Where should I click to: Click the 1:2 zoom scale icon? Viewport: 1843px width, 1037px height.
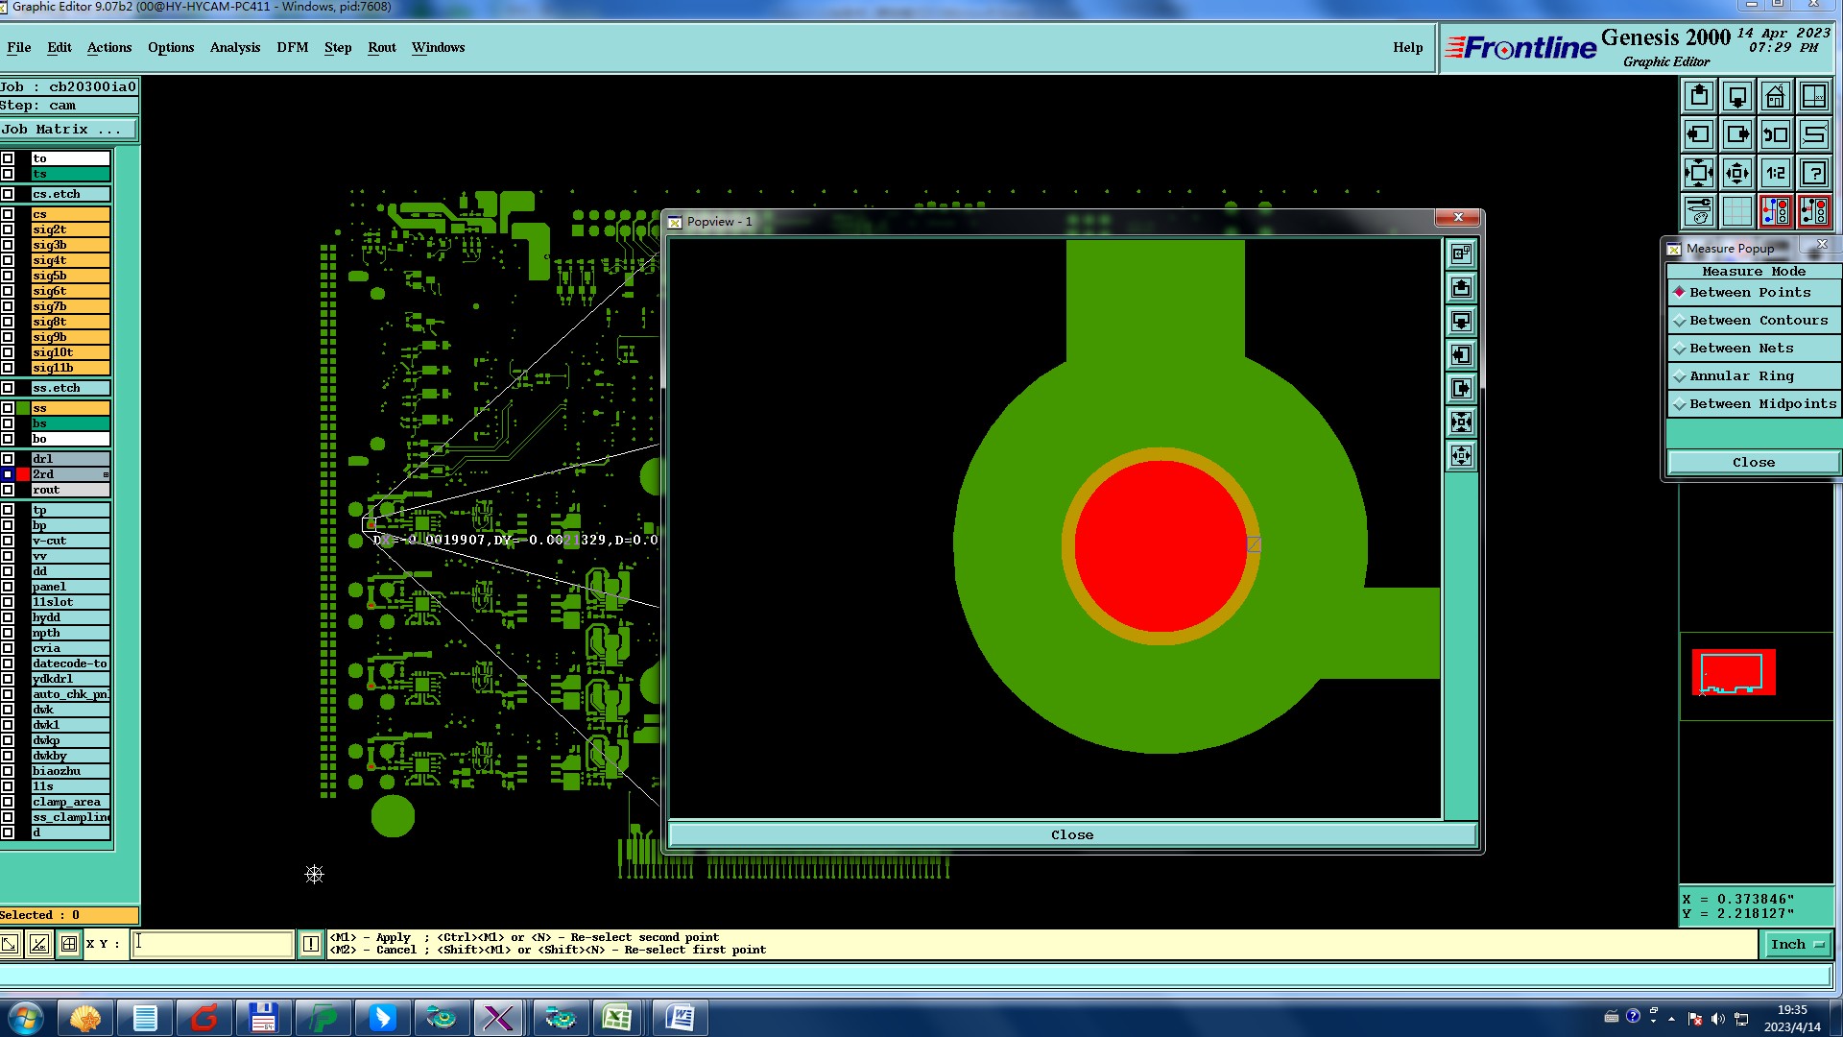(1776, 174)
